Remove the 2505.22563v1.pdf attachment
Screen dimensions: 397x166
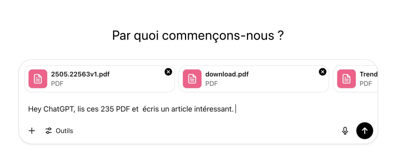[168, 72]
